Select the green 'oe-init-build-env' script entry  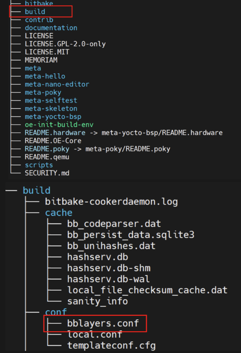click(x=59, y=125)
